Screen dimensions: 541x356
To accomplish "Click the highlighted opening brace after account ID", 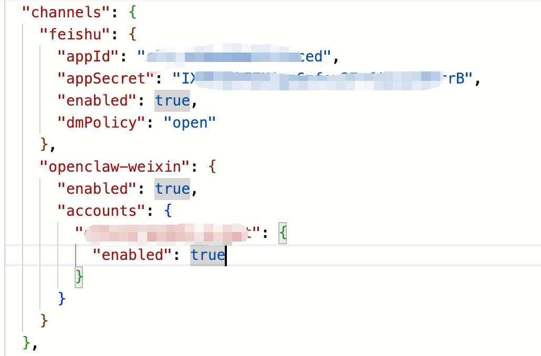I will 283,233.
